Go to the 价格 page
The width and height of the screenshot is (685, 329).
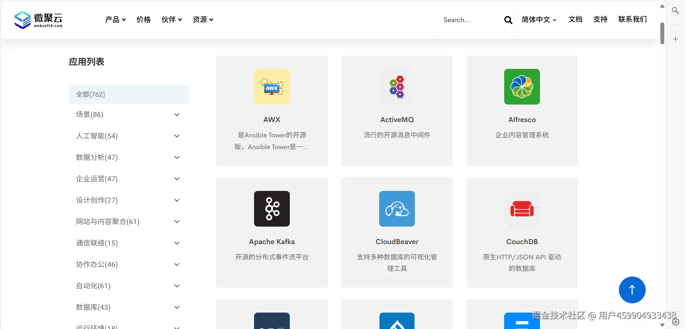pyautogui.click(x=144, y=20)
